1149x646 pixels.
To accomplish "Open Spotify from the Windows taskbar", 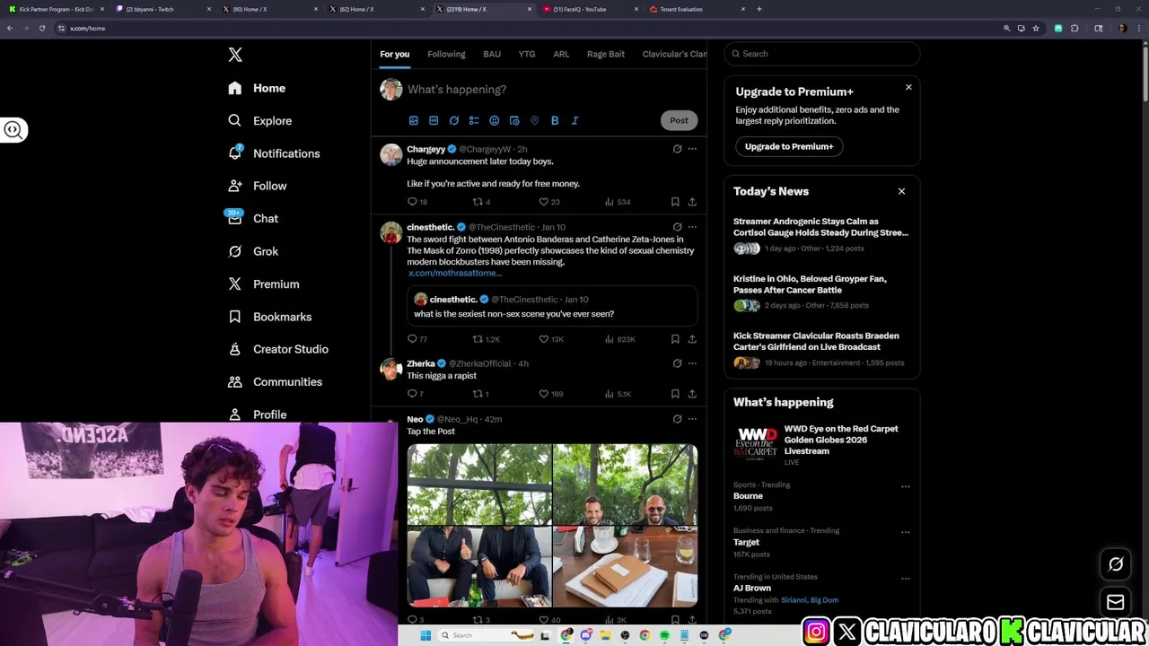I will (x=664, y=635).
